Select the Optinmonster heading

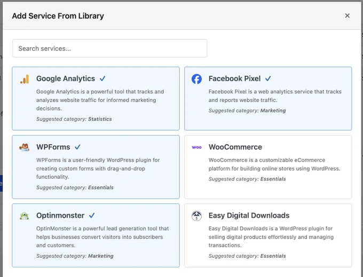(60, 216)
